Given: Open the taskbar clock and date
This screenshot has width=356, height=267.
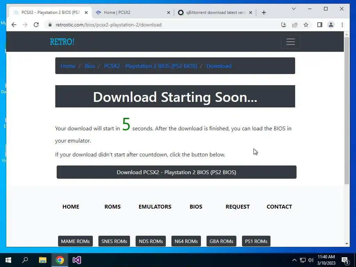Looking at the screenshot, I should tap(326, 260).
